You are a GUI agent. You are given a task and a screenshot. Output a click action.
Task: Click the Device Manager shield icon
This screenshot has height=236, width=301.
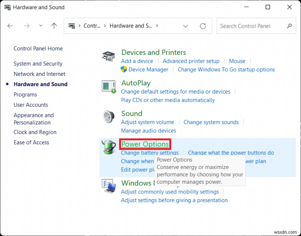click(124, 70)
